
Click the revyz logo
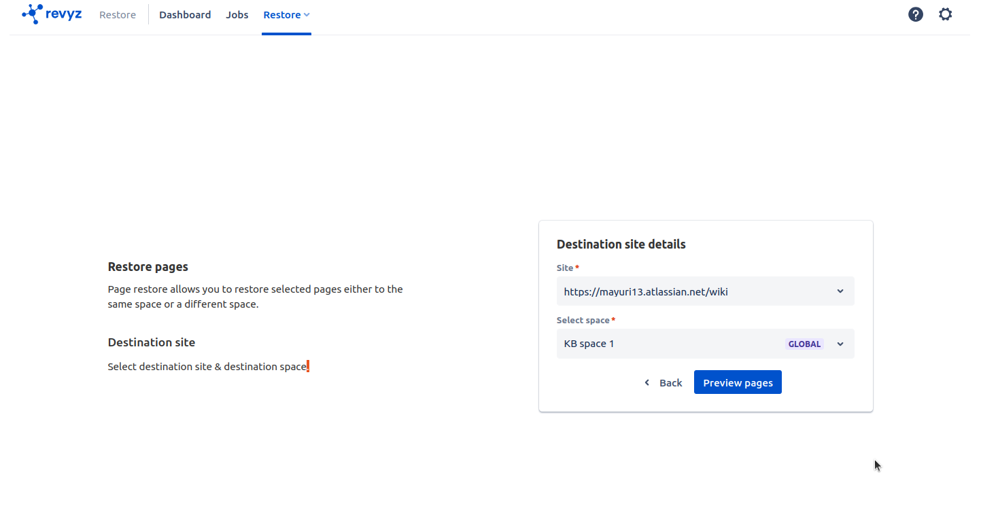(x=52, y=14)
